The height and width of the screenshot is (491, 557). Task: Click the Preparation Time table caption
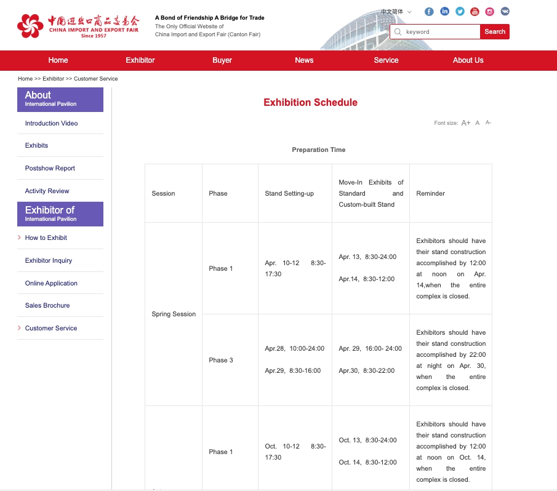click(319, 150)
